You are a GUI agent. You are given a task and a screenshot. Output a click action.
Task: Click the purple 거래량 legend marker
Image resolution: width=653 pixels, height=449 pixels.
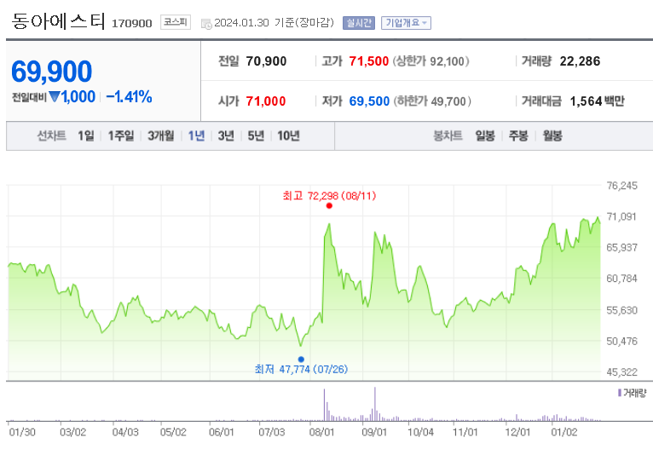[620, 393]
